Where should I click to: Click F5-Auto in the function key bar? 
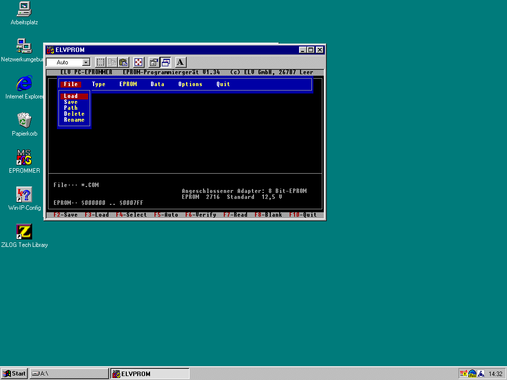coord(166,215)
